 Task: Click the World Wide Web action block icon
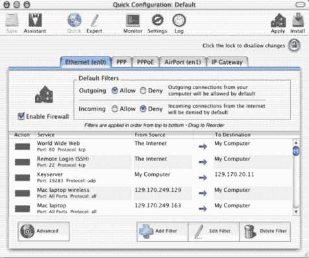(22, 147)
